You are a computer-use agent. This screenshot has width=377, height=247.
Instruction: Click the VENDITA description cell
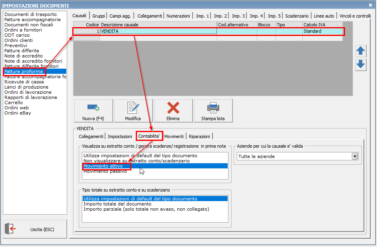159,31
